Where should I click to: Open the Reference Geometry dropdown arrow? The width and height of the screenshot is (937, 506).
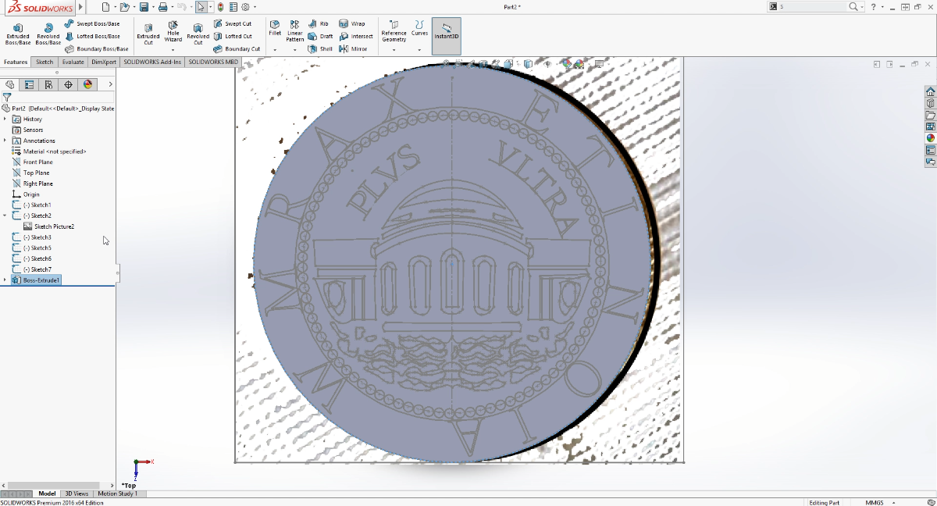tap(394, 50)
